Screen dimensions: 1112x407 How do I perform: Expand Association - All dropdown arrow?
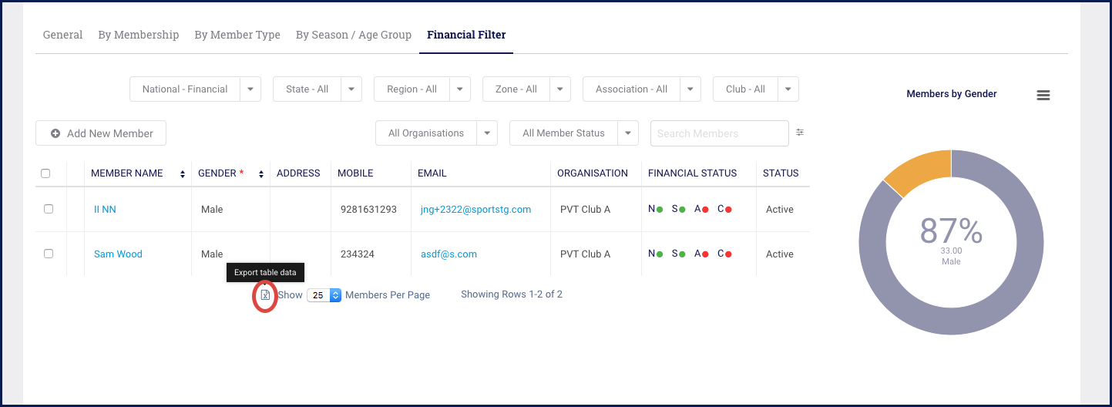690,89
